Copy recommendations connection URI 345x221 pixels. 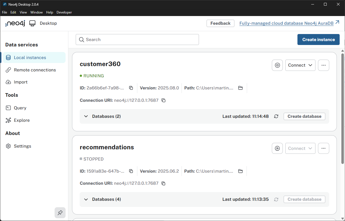pos(163,183)
